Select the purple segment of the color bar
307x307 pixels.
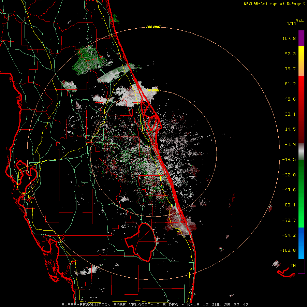(301, 38)
